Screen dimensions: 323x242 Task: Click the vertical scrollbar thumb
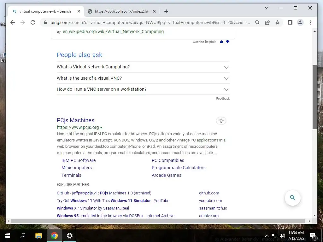click(x=314, y=97)
